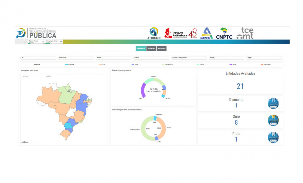The width and height of the screenshot is (303, 183).
Task: Click the TCE MT logo
Action: 245,33
